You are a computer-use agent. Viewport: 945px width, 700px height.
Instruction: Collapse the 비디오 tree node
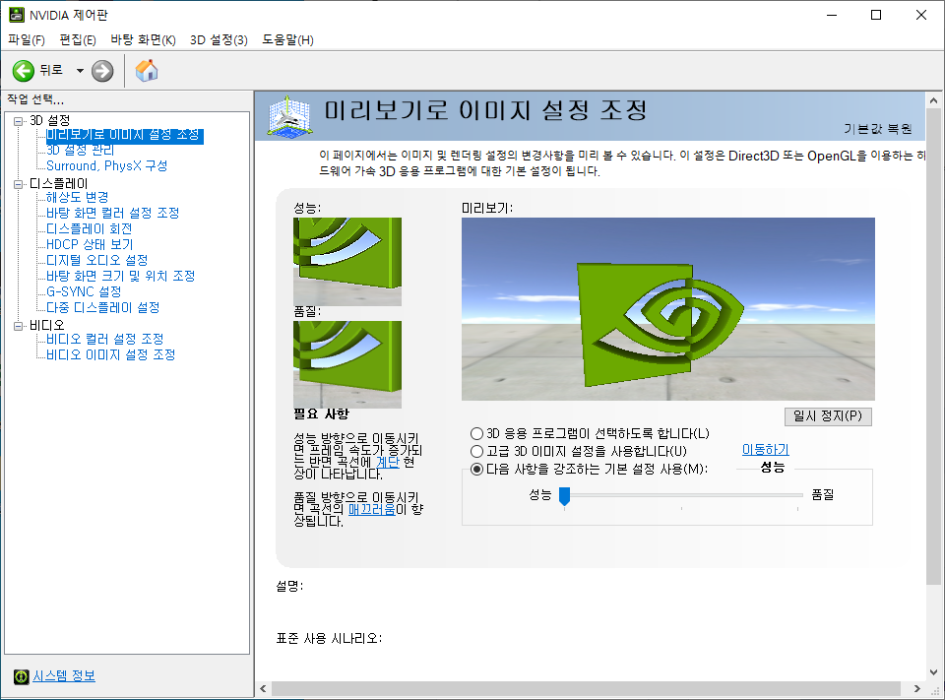pyautogui.click(x=18, y=326)
